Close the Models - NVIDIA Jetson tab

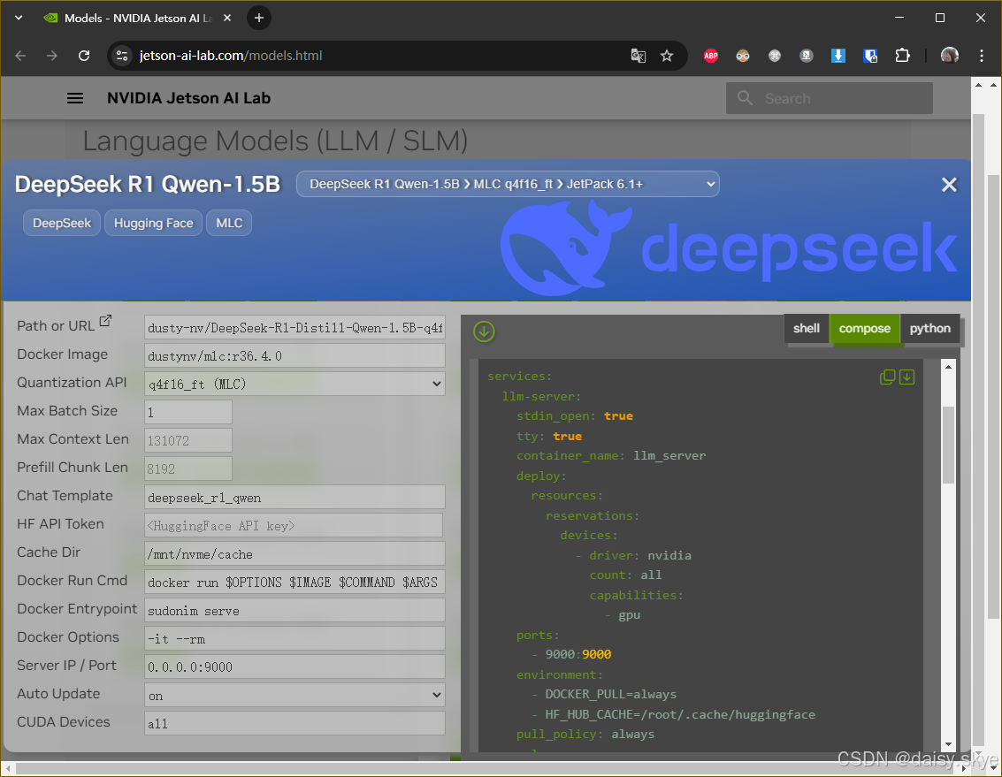(x=227, y=18)
